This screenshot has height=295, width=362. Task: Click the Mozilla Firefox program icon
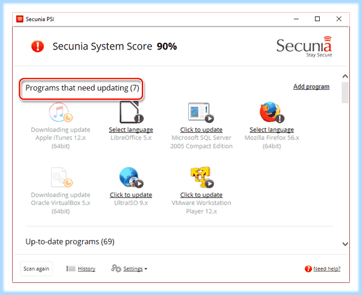(x=271, y=112)
